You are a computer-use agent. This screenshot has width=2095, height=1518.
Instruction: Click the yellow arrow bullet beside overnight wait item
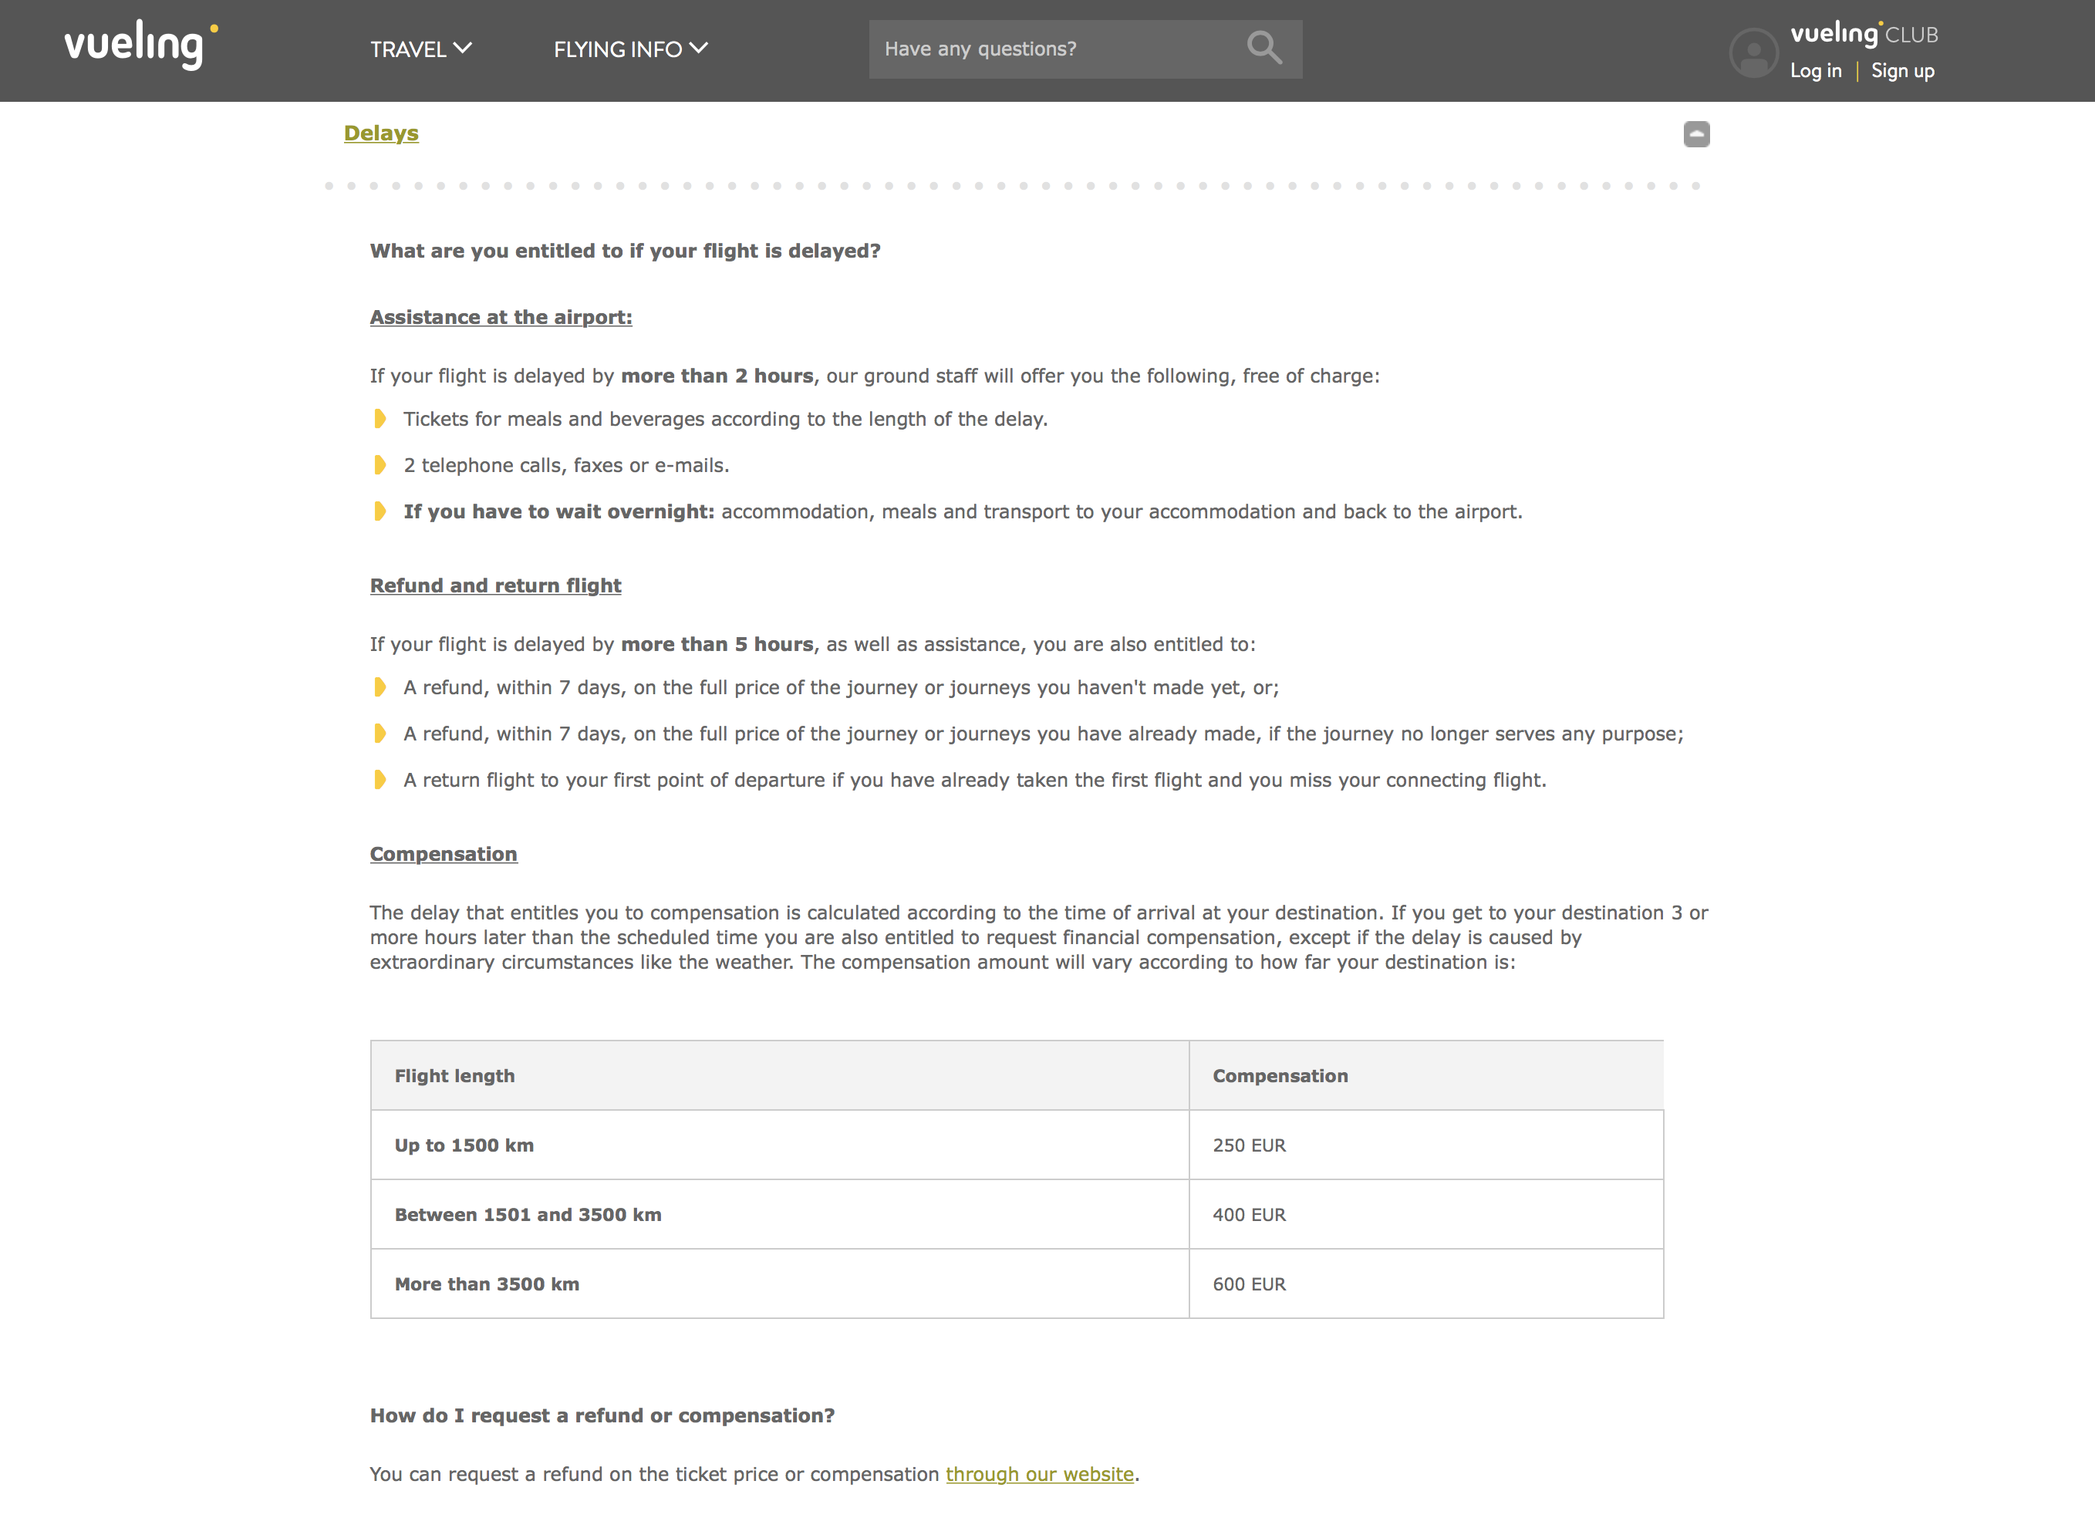pyautogui.click(x=380, y=511)
